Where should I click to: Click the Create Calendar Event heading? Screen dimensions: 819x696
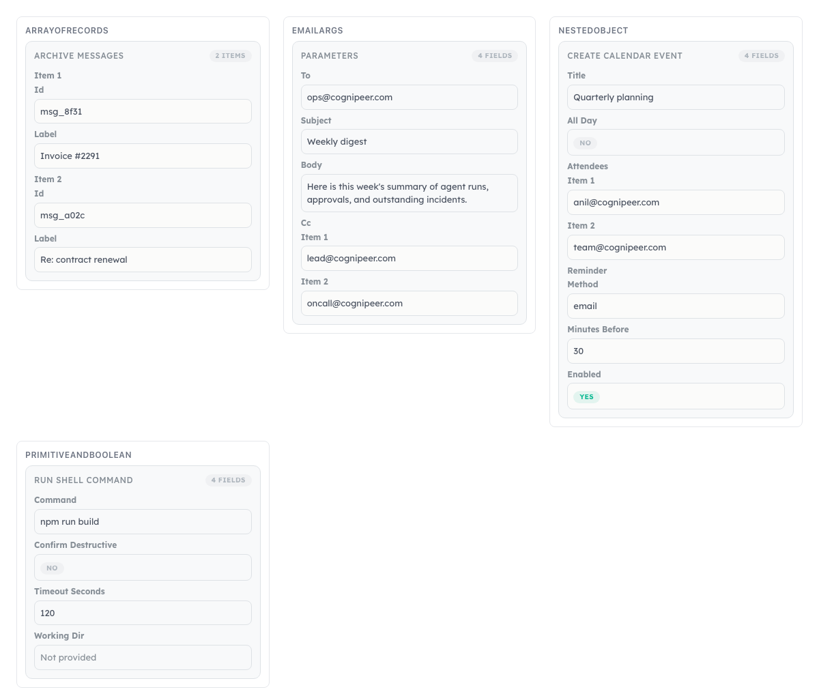[x=625, y=56]
